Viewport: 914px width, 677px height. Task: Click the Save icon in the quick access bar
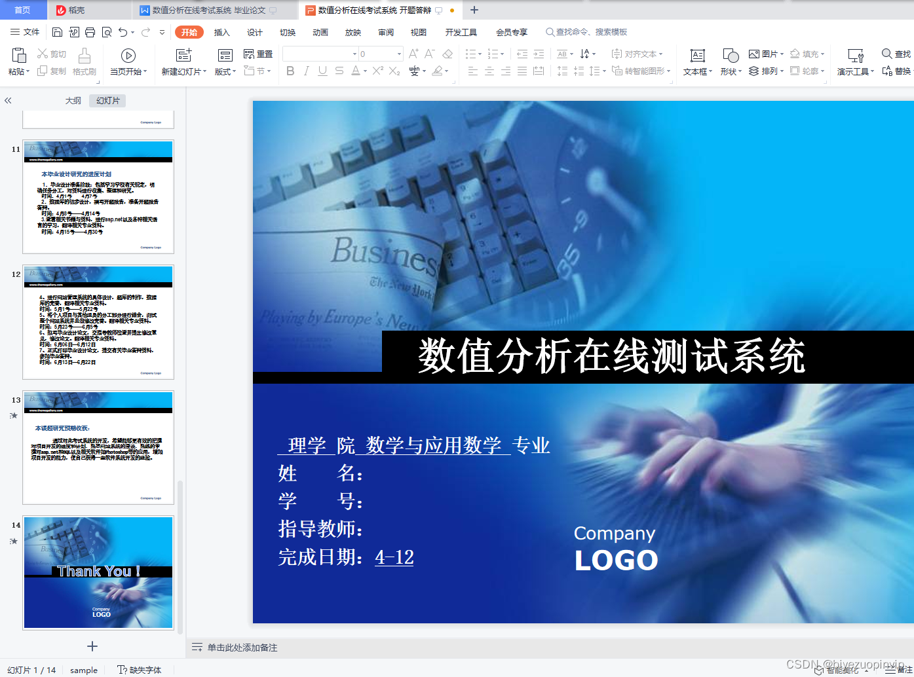pyautogui.click(x=57, y=32)
